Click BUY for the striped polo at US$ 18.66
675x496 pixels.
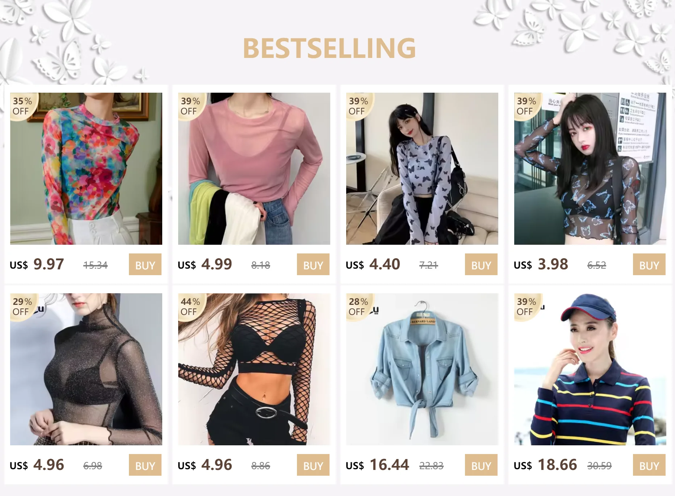[649, 465]
